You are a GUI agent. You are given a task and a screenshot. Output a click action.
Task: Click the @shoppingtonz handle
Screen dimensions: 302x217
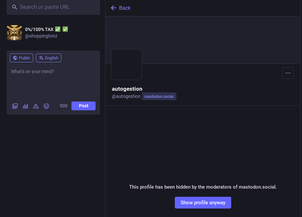tap(41, 36)
